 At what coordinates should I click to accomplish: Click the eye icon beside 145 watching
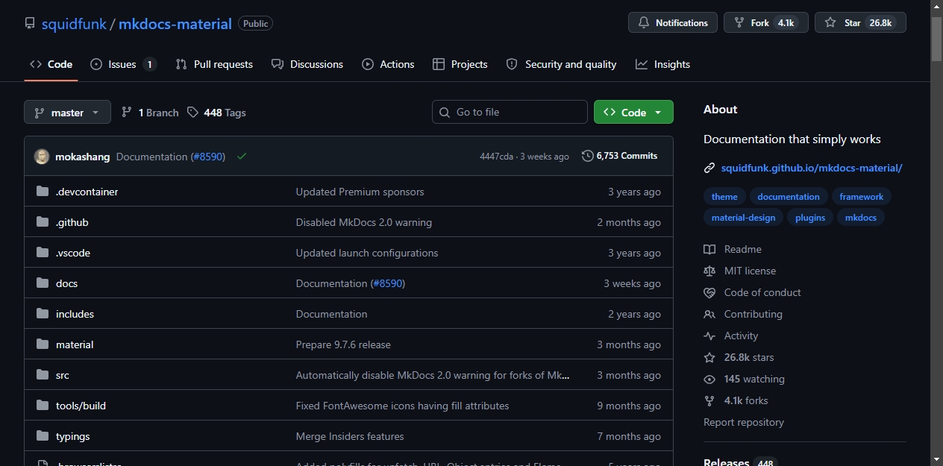pyautogui.click(x=709, y=379)
